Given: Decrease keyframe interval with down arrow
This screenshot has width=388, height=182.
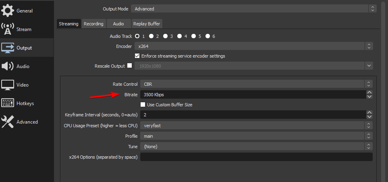Looking at the screenshot, I should click(369, 117).
